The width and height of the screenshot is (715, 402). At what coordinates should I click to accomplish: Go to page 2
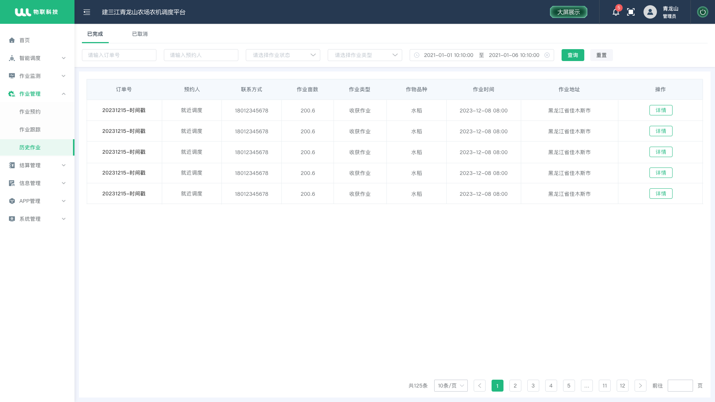515,386
